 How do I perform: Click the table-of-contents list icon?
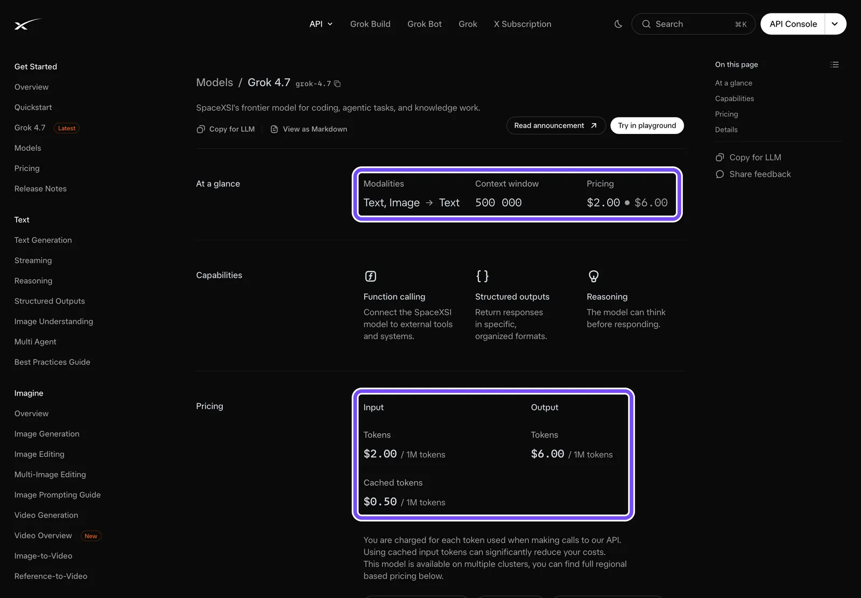coord(835,65)
